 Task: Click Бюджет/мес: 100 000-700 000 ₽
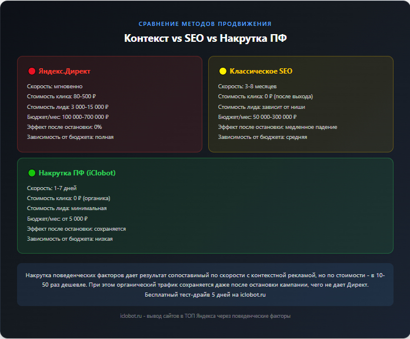pos(68,117)
